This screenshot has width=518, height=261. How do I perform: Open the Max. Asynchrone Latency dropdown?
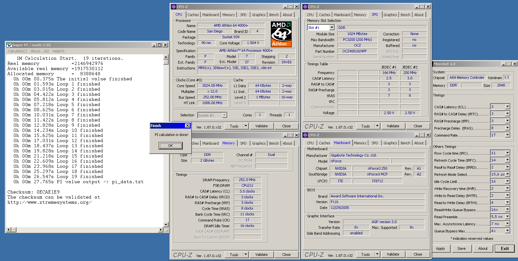point(507,224)
